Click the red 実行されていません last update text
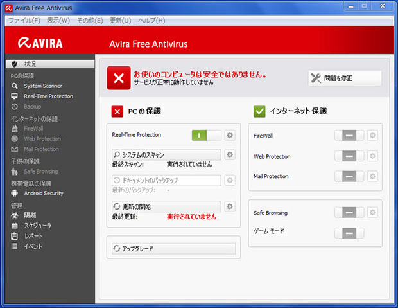The image size is (398, 308). [192, 217]
